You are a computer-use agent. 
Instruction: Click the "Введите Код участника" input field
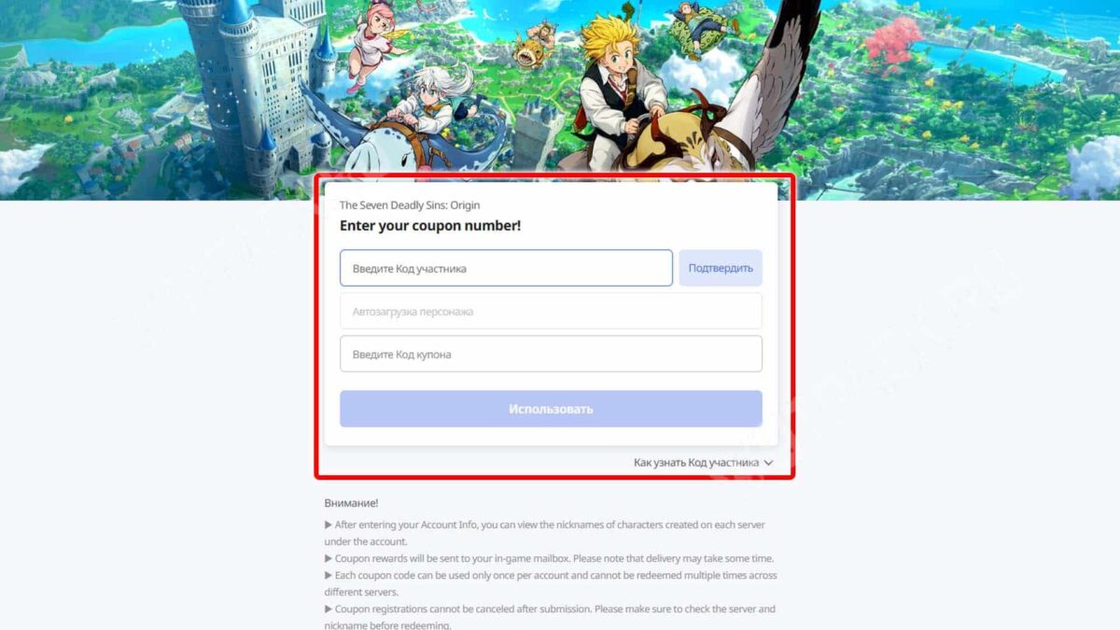(506, 268)
